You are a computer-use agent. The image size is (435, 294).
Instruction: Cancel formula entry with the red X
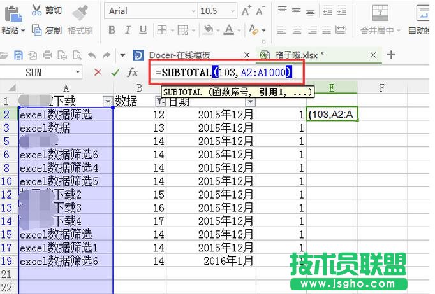[x=98, y=73]
